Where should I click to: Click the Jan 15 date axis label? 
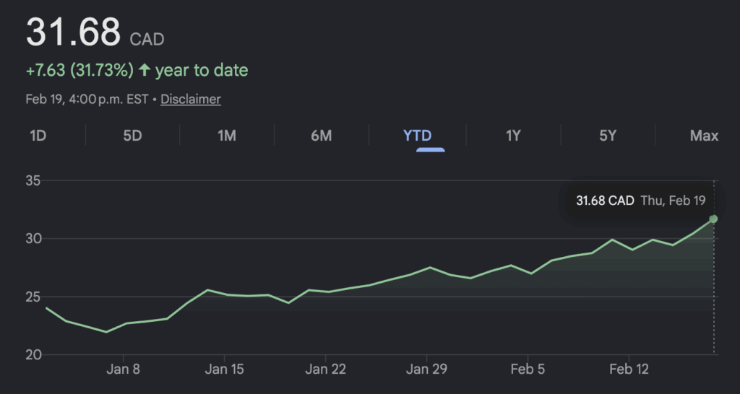pyautogui.click(x=224, y=369)
